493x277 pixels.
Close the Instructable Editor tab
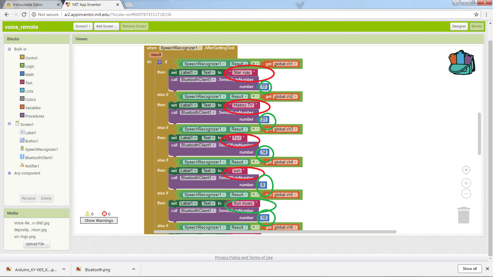[x=58, y=5]
